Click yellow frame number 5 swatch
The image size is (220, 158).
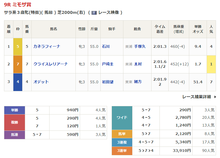(x=18, y=46)
